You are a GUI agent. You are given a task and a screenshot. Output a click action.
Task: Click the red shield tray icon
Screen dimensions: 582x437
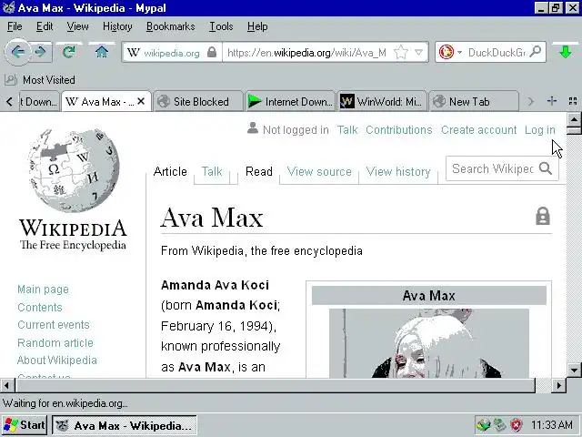coord(516,424)
